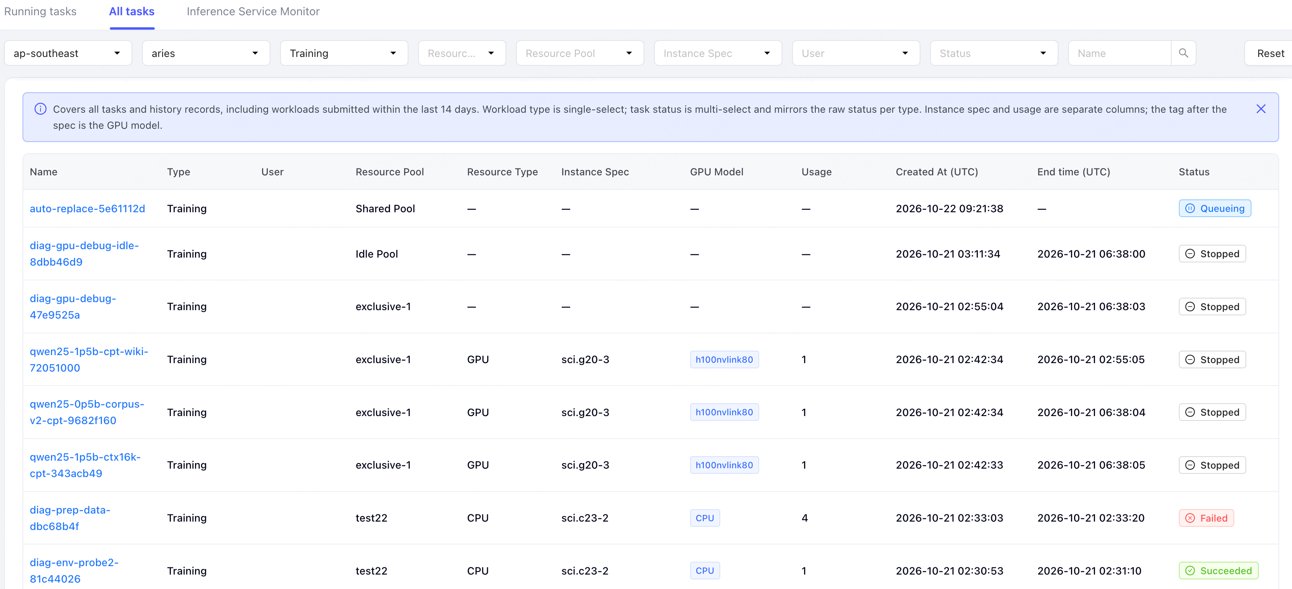Image resolution: width=1292 pixels, height=589 pixels.
Task: Click the search magnifier icon beside Name
Action: (1183, 53)
